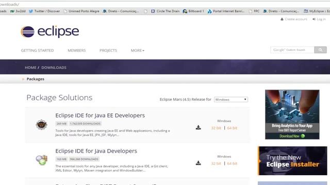Open the Windows platform dropdown
Image resolution: width=330 pixels, height=185 pixels.
[231, 99]
